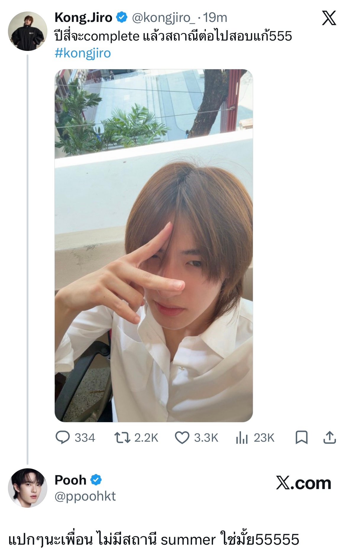The height and width of the screenshot is (558, 346).
Task: Click Pooh's reply text mentioning summer
Action: pyautogui.click(x=154, y=540)
